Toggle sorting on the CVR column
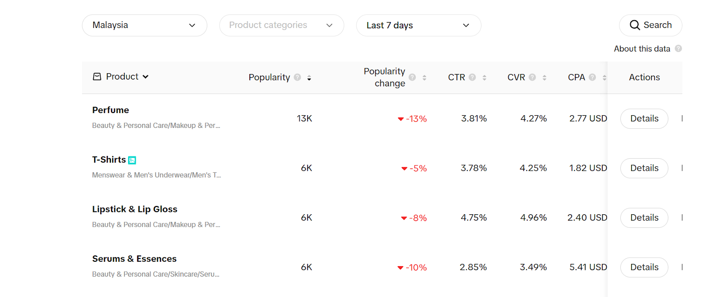The height and width of the screenshot is (297, 724). click(543, 77)
